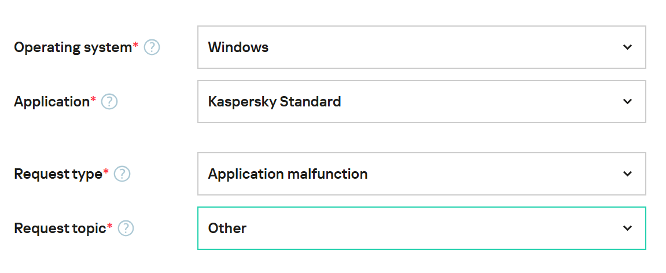Image resolution: width=666 pixels, height=273 pixels.
Task: Click the red asterisk after Operating system
Action: 136,45
